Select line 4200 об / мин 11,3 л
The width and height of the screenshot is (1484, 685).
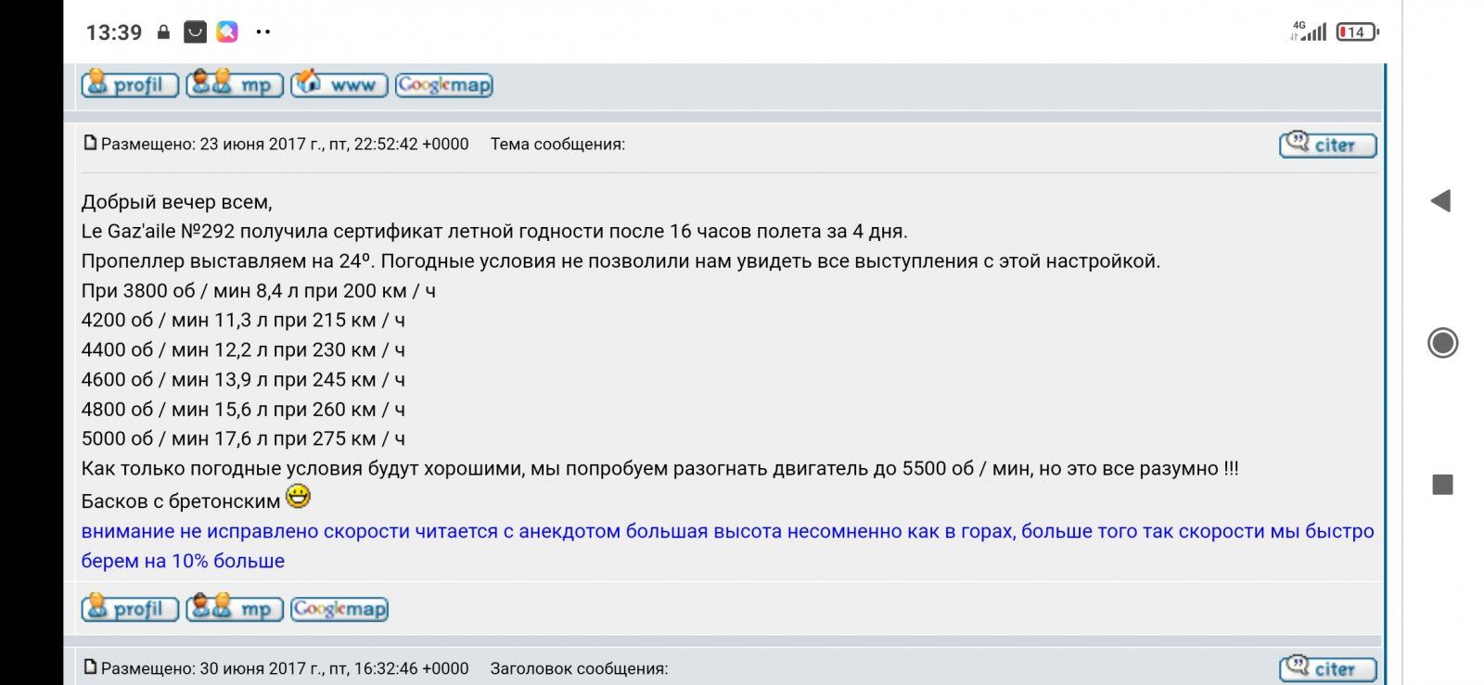pos(243,320)
